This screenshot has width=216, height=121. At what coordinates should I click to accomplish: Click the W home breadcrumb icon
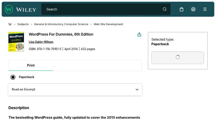click(x=10, y=24)
